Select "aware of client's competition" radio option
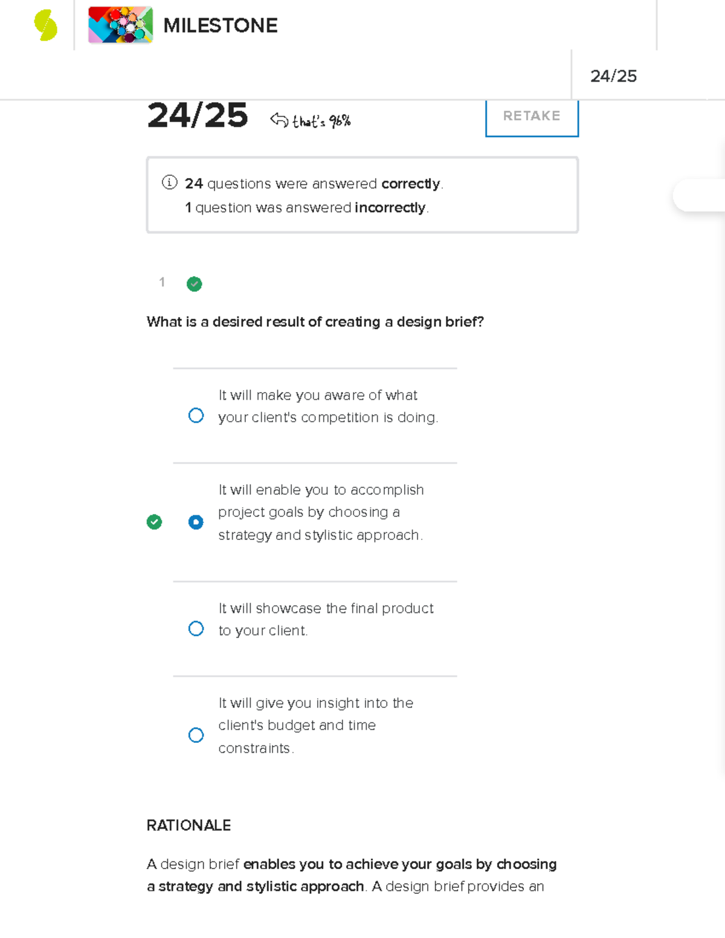Viewport: 725px width, 938px height. pyautogui.click(x=196, y=416)
